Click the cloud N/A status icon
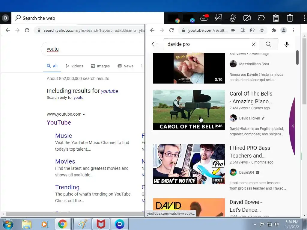 (x=204, y=18)
